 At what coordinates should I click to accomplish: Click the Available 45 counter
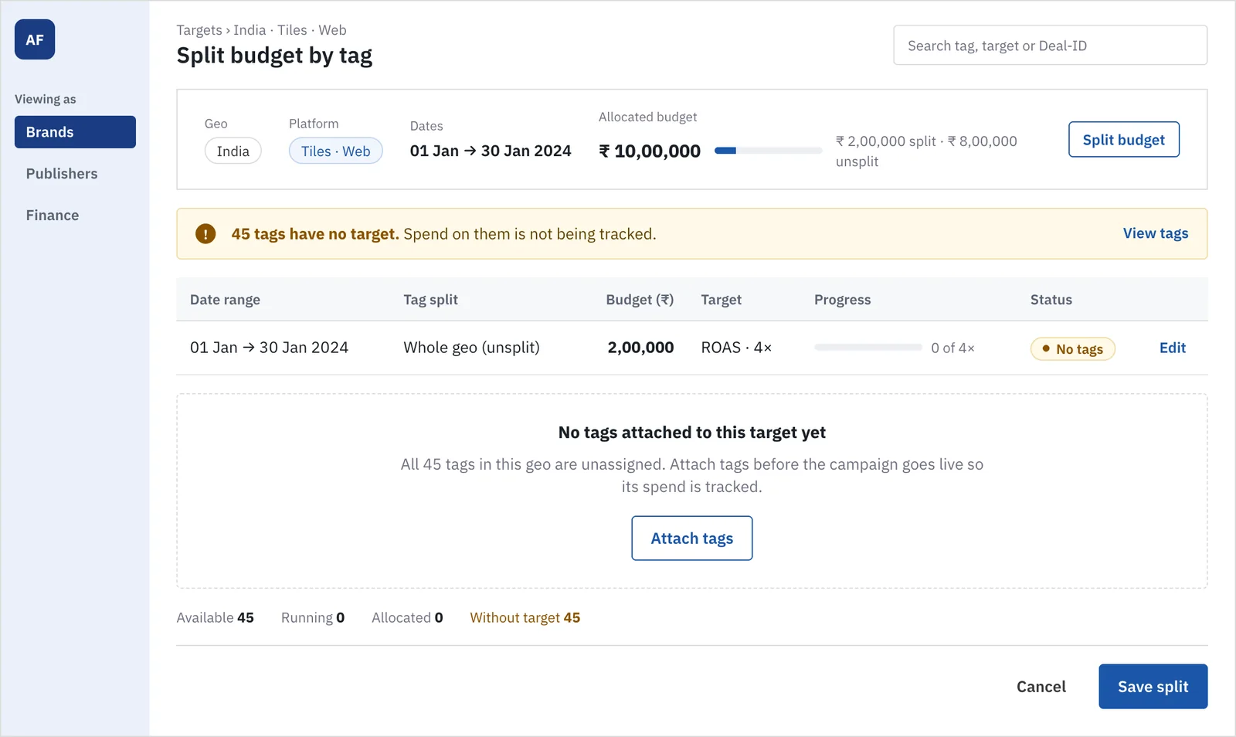click(216, 617)
